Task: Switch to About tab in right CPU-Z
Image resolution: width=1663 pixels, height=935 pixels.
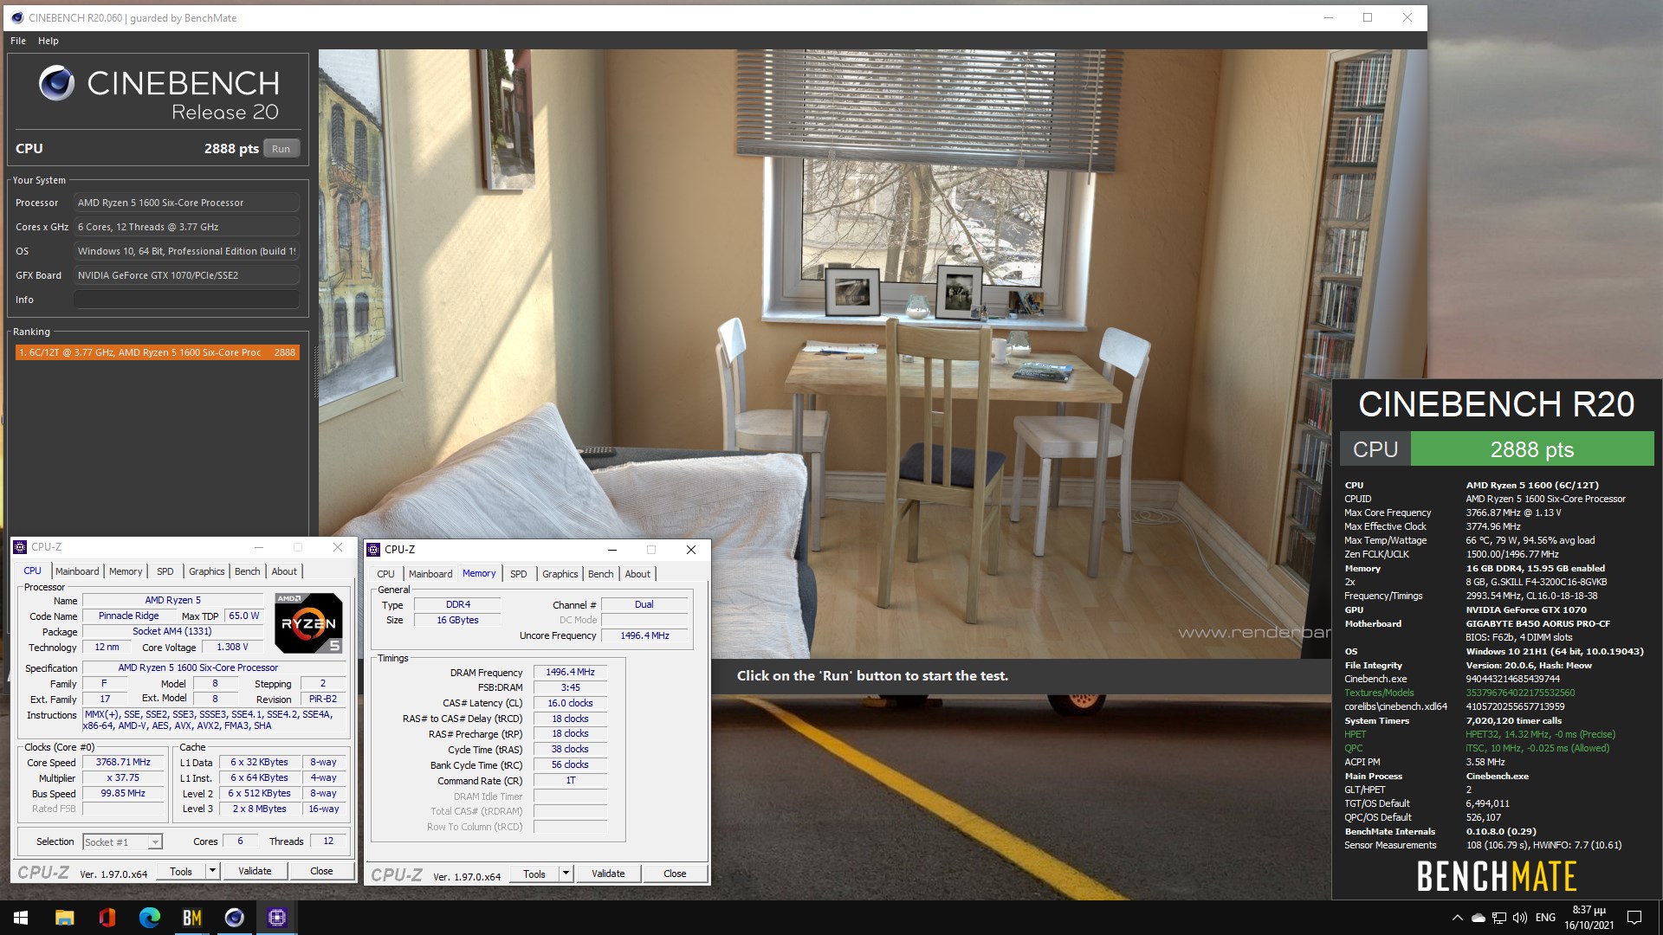Action: click(x=637, y=574)
